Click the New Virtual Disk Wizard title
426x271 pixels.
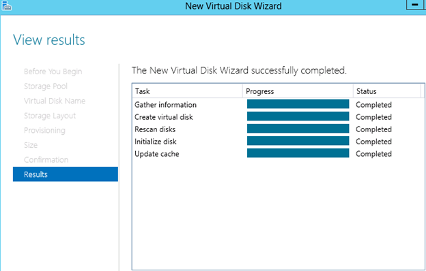tap(233, 6)
